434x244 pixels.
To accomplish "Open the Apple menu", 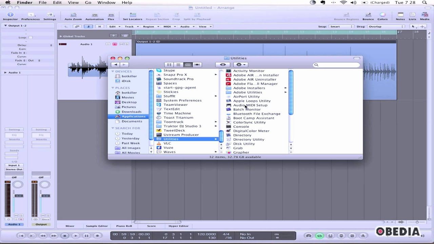I will [x=7, y=2].
